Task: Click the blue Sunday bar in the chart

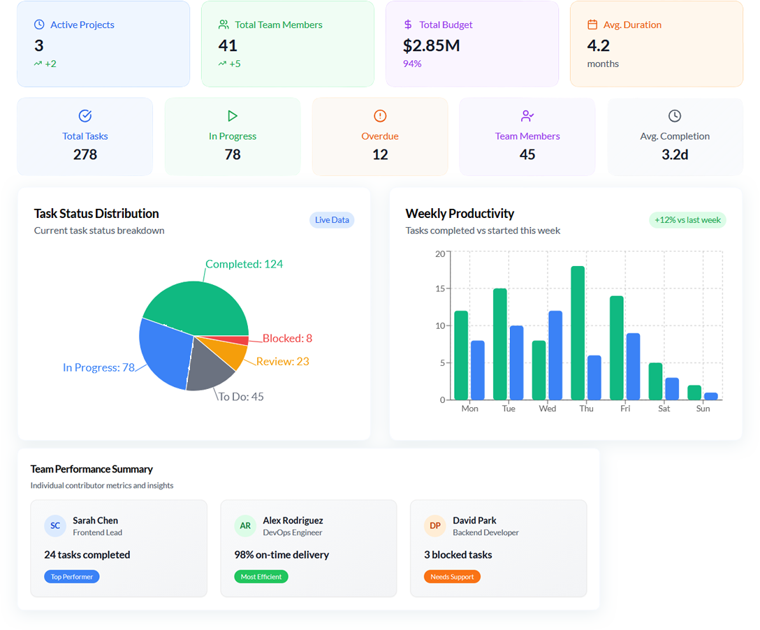Action: 710,396
